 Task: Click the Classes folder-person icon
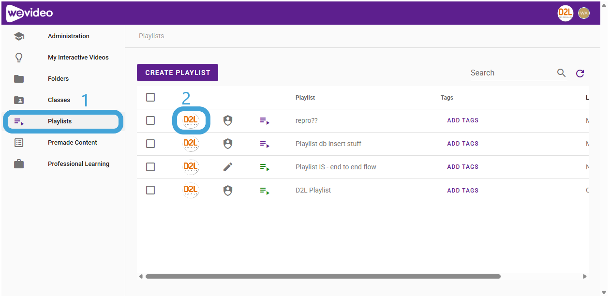(19, 100)
